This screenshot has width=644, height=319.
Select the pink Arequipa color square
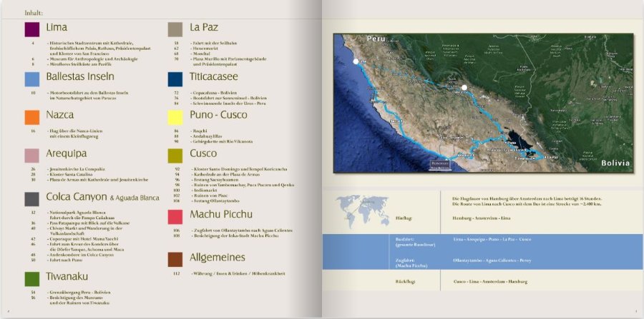tap(32, 156)
